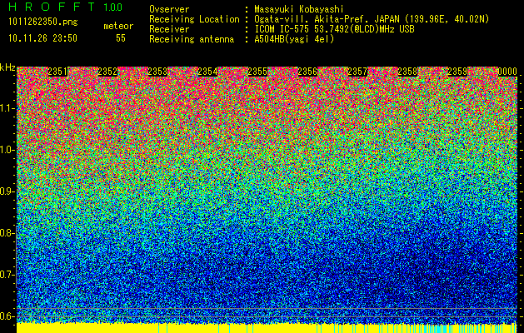Click the 1.0 kHz axis label

[x=7, y=150]
